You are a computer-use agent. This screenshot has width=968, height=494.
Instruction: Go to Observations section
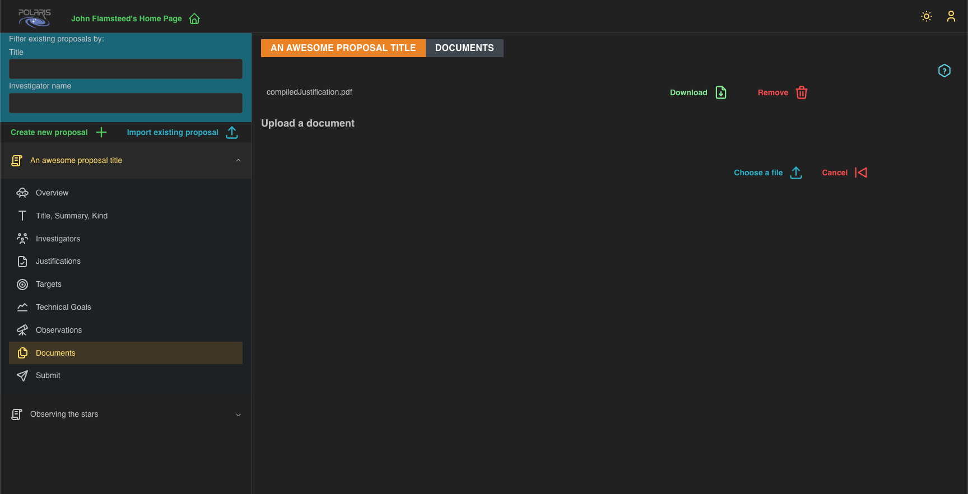[125, 330]
